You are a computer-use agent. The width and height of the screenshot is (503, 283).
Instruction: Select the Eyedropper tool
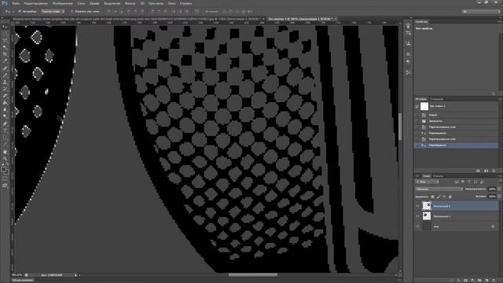coord(5,61)
